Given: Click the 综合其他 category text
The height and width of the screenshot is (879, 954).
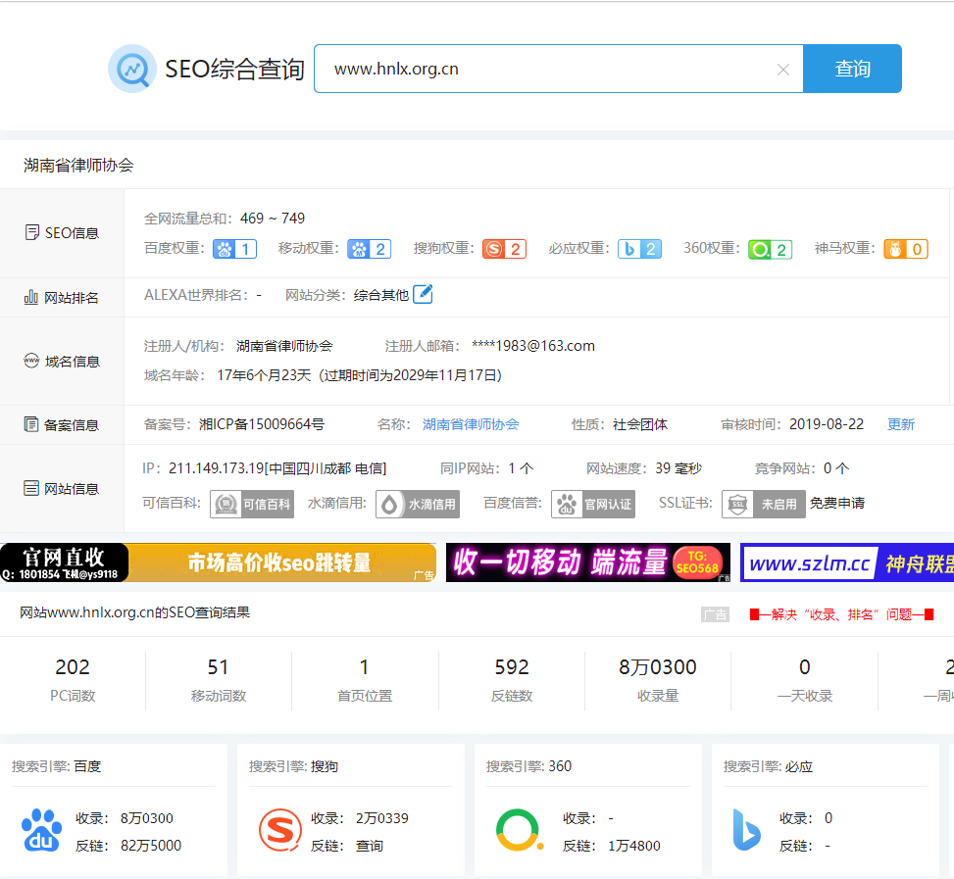Looking at the screenshot, I should tap(380, 295).
